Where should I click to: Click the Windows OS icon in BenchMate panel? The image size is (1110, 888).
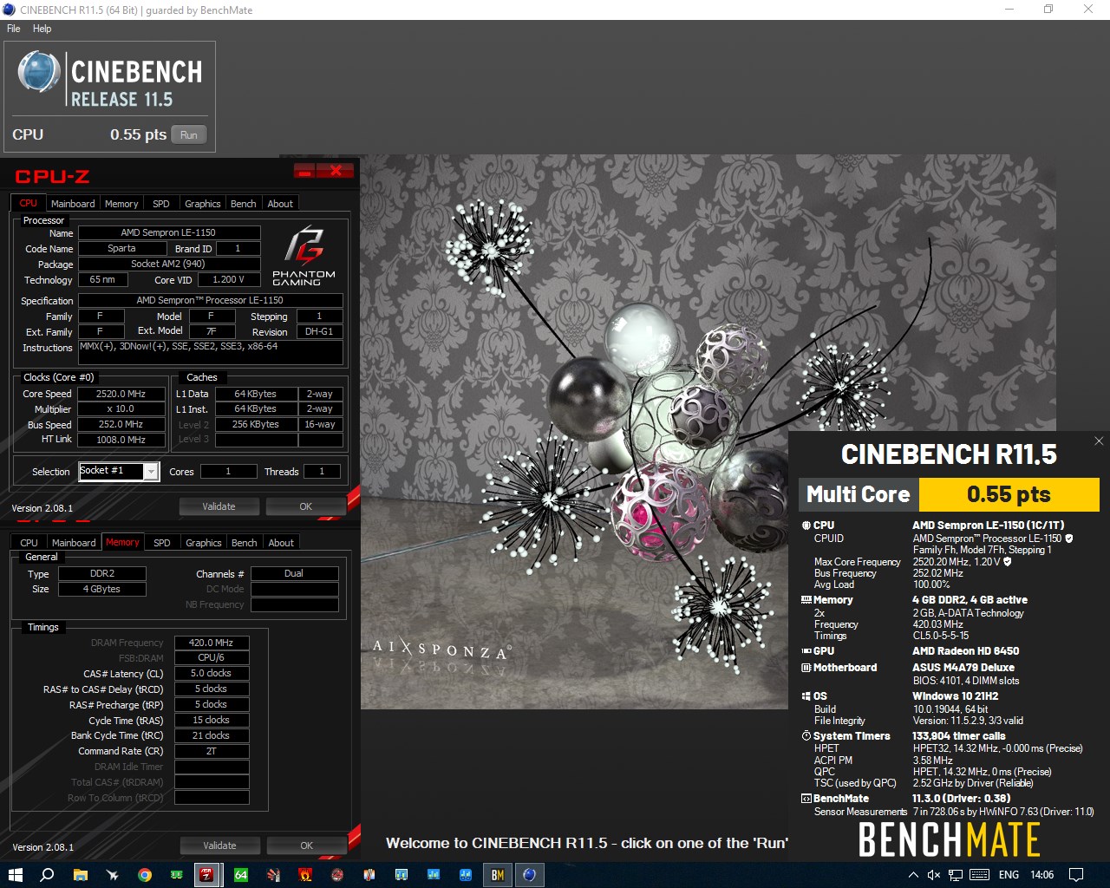(x=806, y=696)
